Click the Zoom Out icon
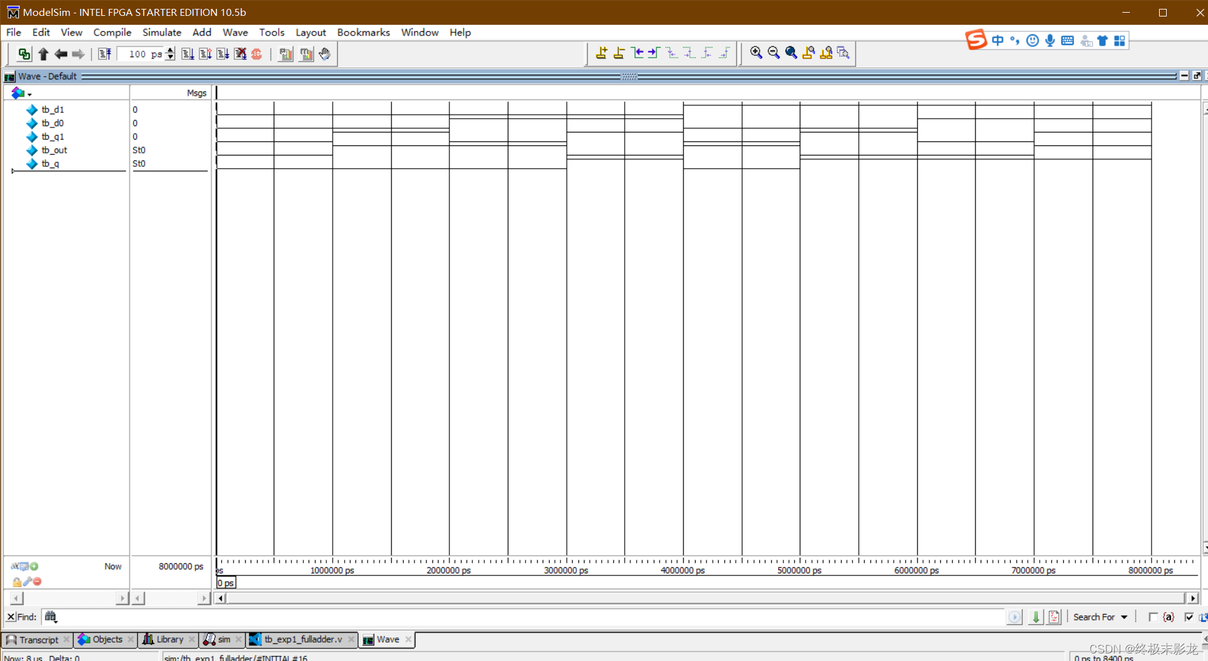1208x661 pixels. 773,53
